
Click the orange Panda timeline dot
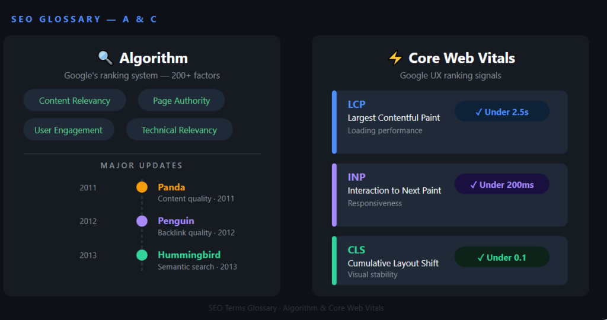pyautogui.click(x=142, y=187)
